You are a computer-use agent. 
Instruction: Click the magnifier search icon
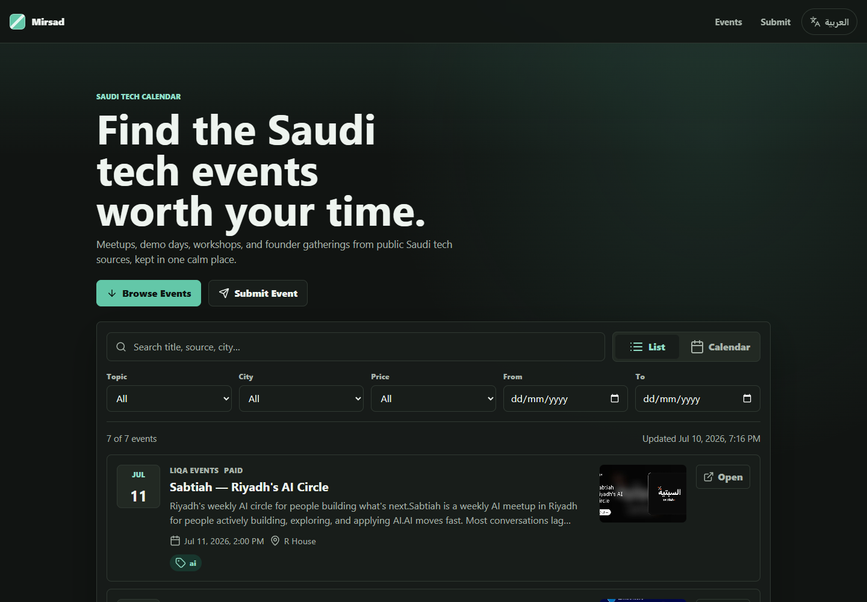point(121,347)
